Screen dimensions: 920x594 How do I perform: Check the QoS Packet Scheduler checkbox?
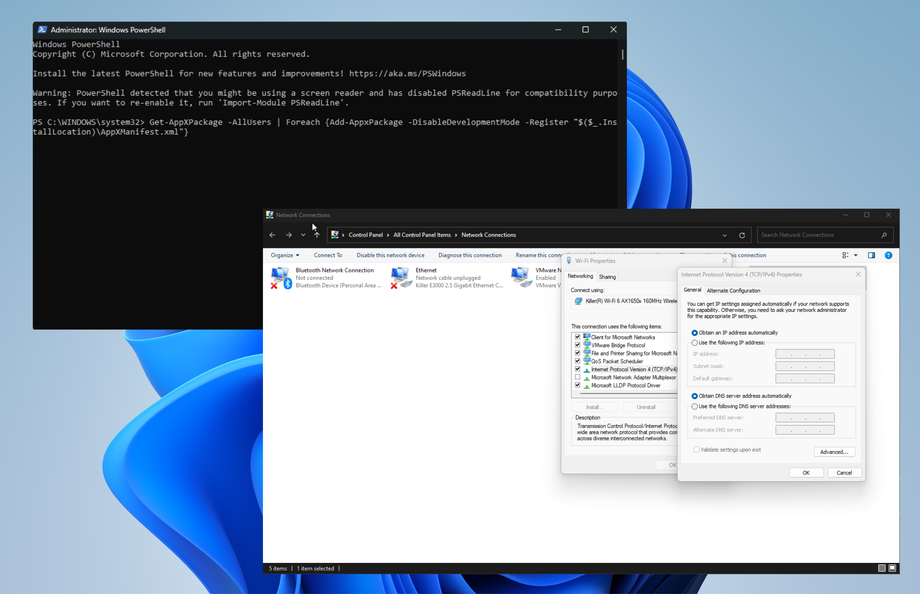(578, 361)
